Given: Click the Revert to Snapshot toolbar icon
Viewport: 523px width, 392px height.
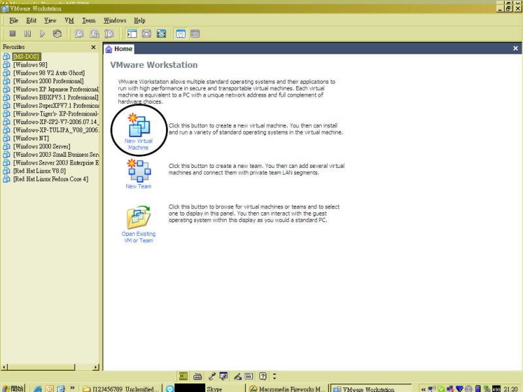Looking at the screenshot, I should point(94,34).
